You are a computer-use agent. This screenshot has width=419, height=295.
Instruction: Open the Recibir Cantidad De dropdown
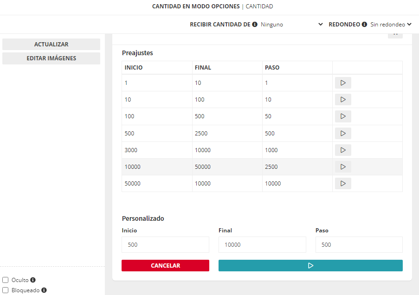[x=291, y=25]
